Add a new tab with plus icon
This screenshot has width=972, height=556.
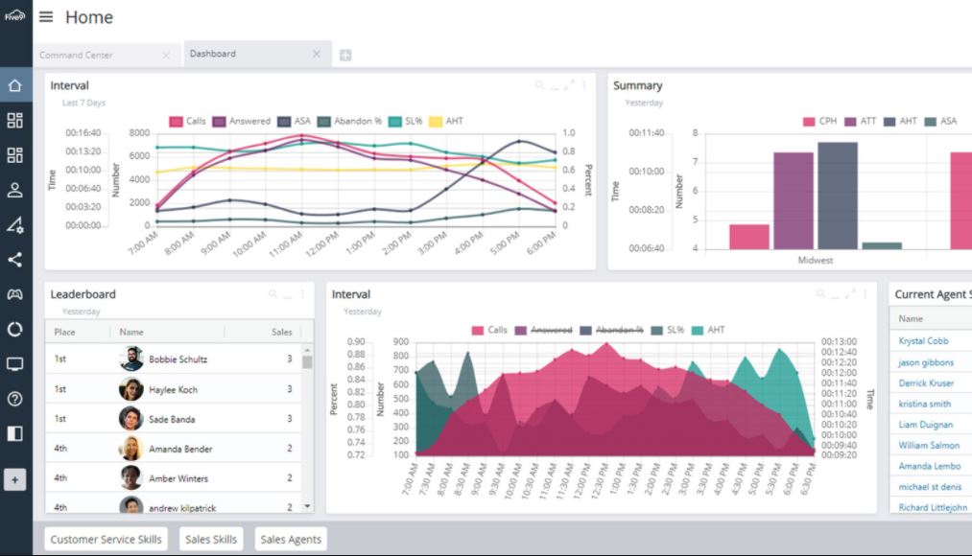click(345, 55)
